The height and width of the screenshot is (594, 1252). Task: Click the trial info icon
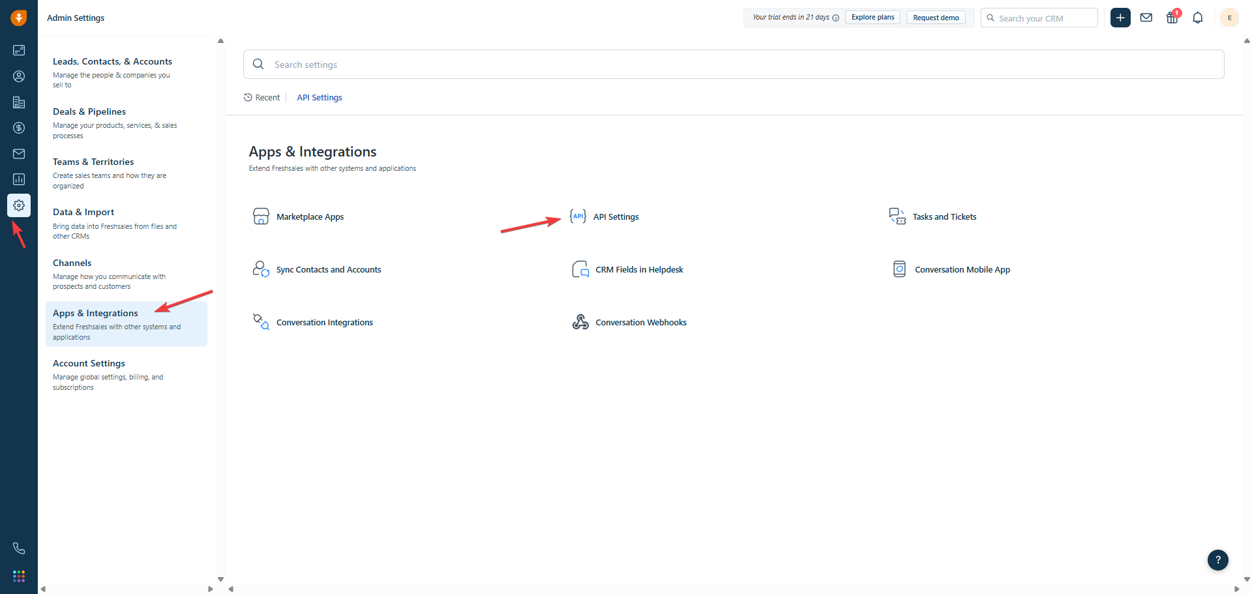835,18
